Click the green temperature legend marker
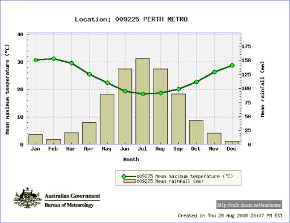The image size is (290, 223). click(124, 177)
